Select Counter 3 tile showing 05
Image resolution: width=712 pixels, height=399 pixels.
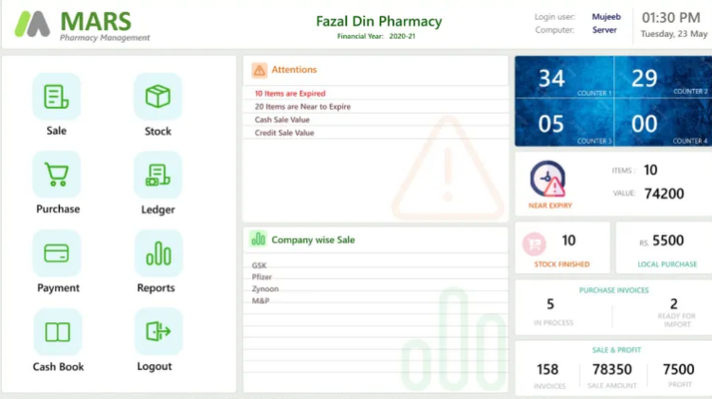pyautogui.click(x=564, y=123)
